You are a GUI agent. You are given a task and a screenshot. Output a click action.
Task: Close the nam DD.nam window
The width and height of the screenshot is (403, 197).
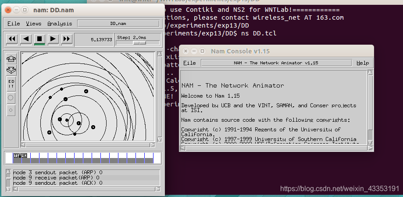[x=8, y=10]
